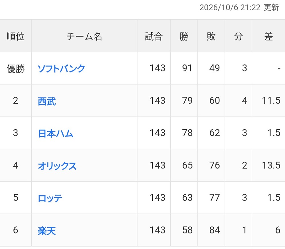
Task: Click the 2026/10/6 21:22 更新 timestamp
Action: click(x=239, y=8)
